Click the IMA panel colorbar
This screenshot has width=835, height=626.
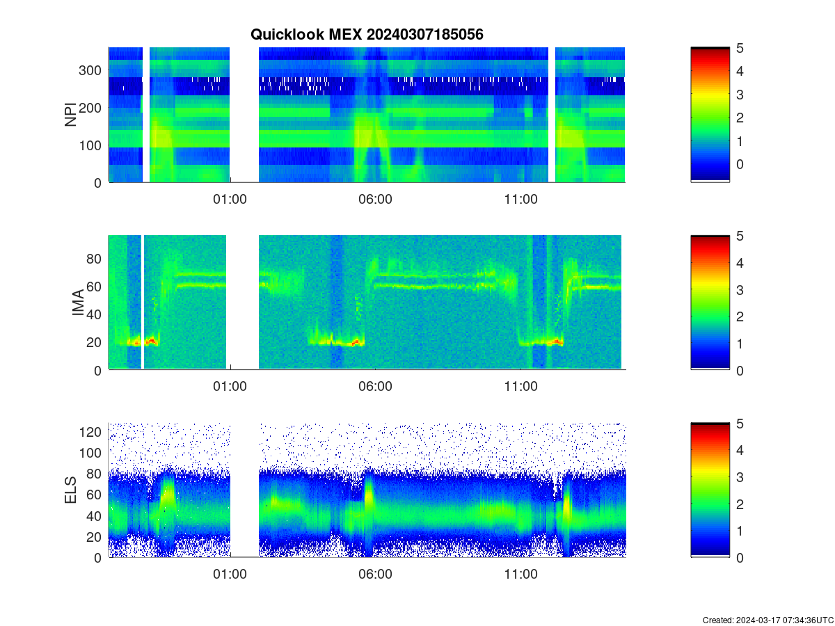click(710, 303)
